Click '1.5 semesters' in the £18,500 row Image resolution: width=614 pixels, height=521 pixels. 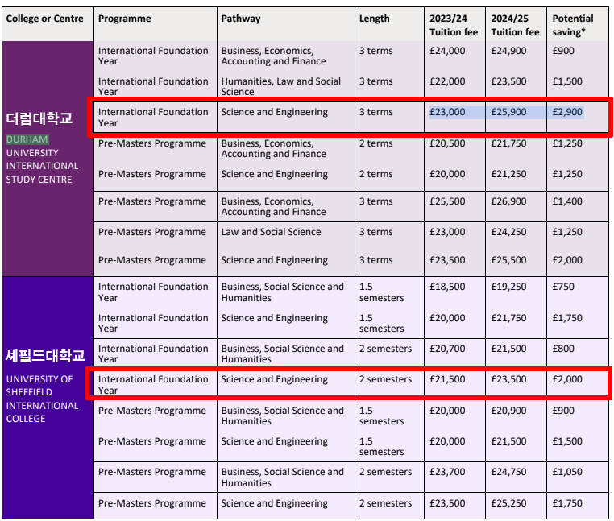(381, 292)
